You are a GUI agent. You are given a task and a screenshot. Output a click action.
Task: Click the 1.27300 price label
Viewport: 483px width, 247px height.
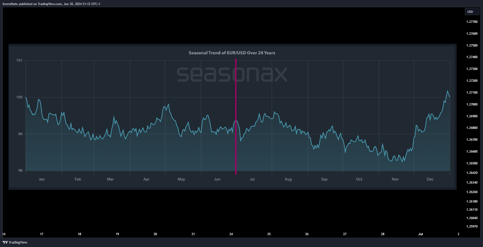pyautogui.click(x=472, y=69)
